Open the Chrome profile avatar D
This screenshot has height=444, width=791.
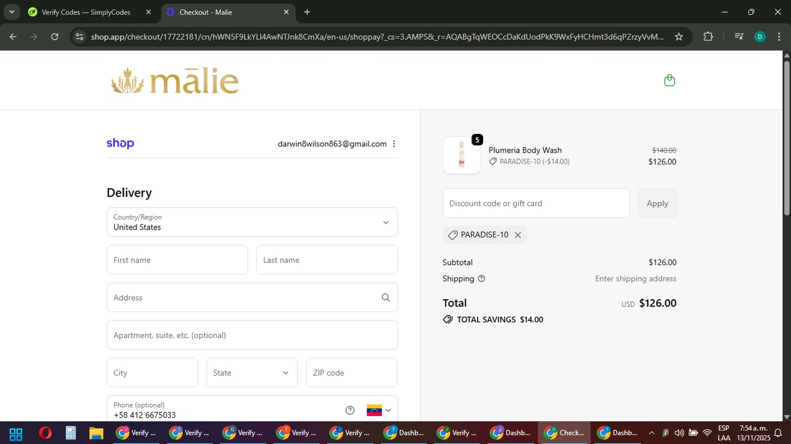click(760, 36)
